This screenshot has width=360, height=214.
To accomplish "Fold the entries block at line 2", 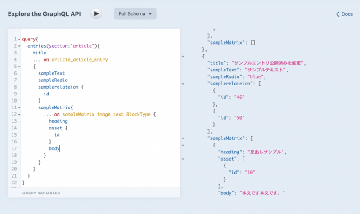I will click(19, 46).
